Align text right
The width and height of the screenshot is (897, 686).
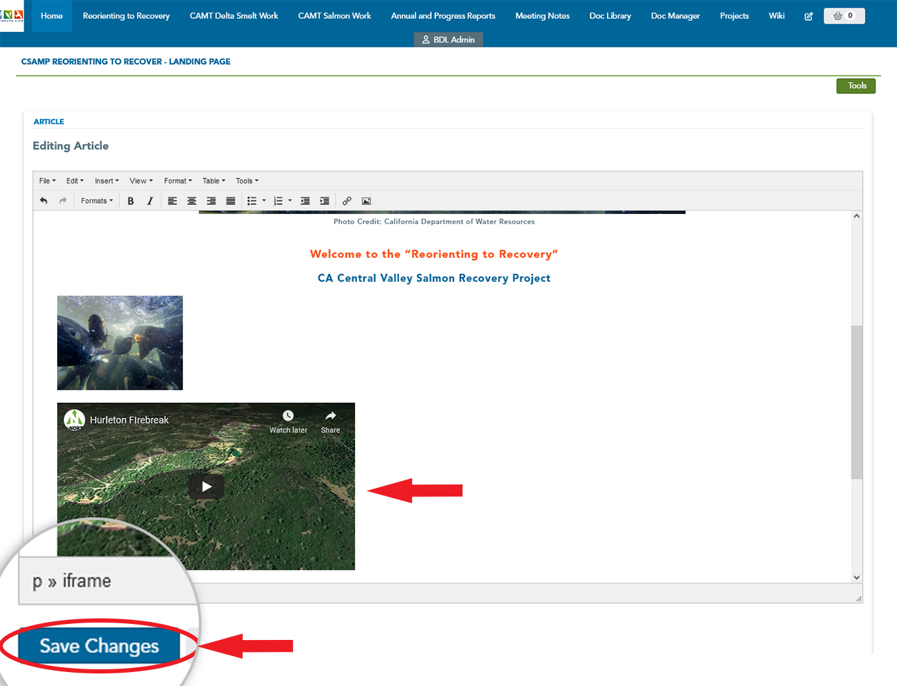[211, 201]
